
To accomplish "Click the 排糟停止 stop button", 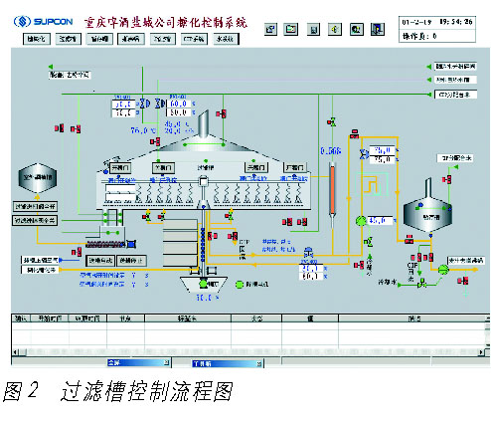I will point(131,261).
